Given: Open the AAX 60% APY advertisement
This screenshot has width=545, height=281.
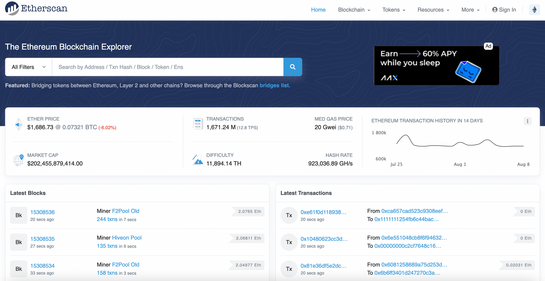Looking at the screenshot, I should [x=436, y=66].
